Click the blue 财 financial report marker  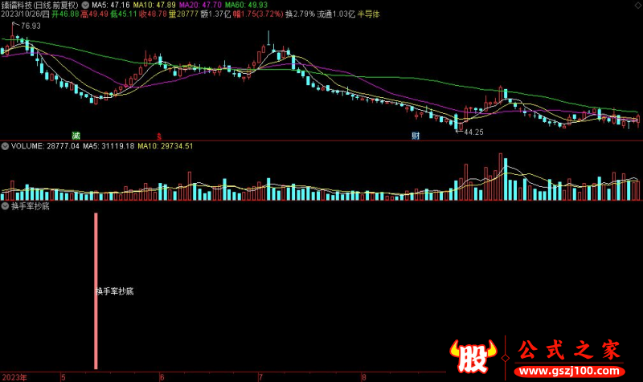[x=416, y=136]
